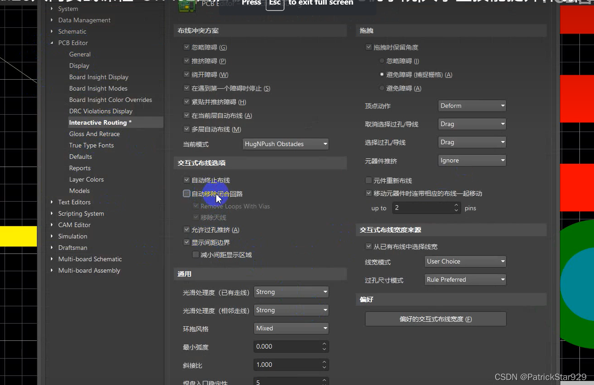Toggle the 自动终止布线 checkbox
The height and width of the screenshot is (385, 594).
(x=187, y=180)
